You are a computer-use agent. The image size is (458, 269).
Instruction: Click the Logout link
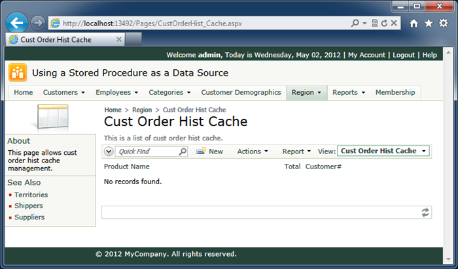point(404,55)
